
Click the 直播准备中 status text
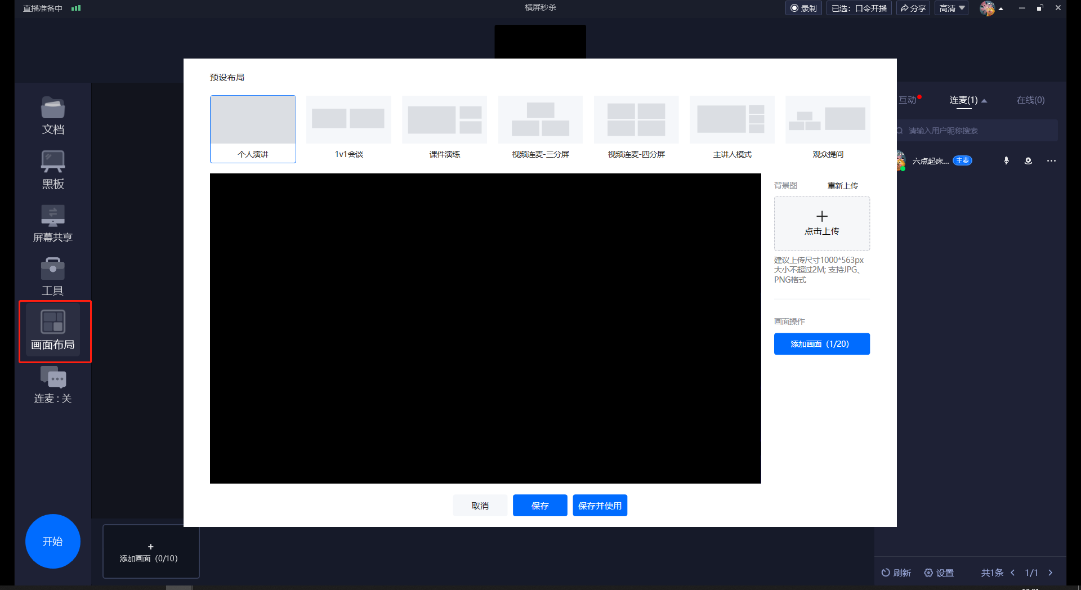[x=43, y=8]
